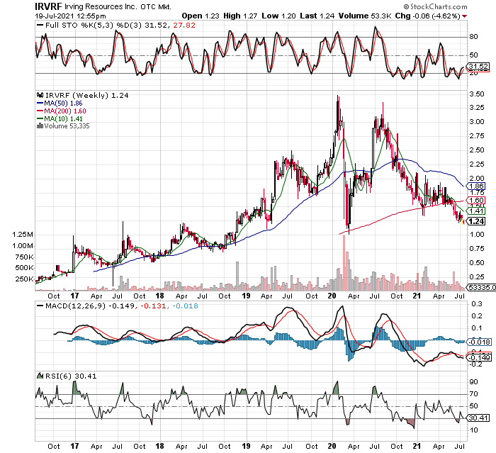Click the 250K volume axis label
This screenshot has width=496, height=453.
(24, 279)
